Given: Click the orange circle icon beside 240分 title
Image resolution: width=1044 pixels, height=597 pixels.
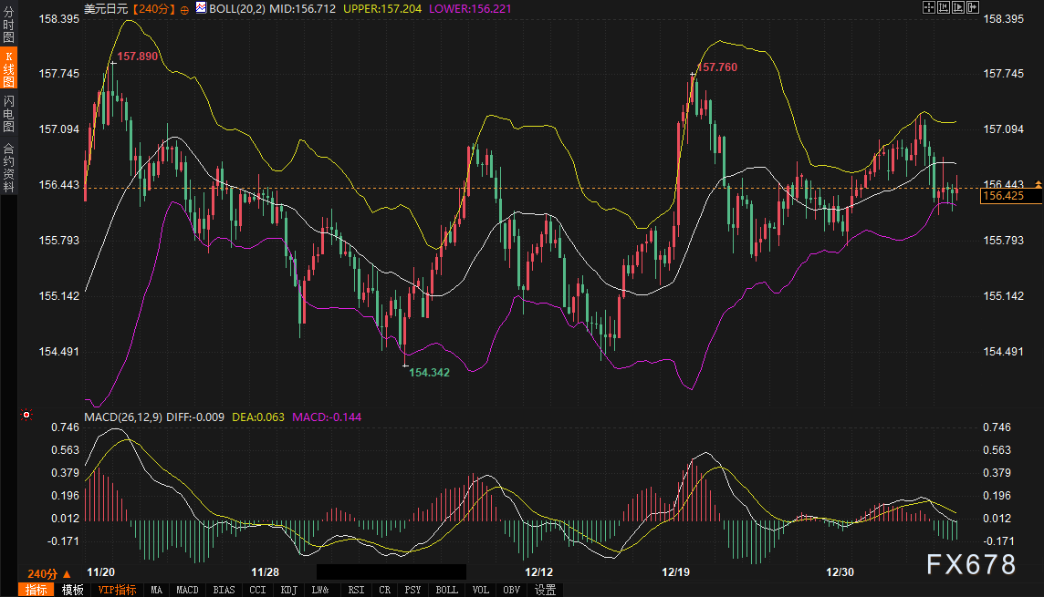Looking at the screenshot, I should pyautogui.click(x=186, y=8).
